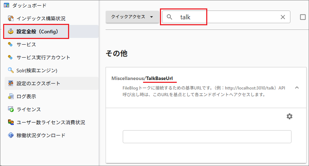Toggle the checkbox right of search bar
Image resolution: width=309 pixels, height=166 pixels.
point(303,17)
